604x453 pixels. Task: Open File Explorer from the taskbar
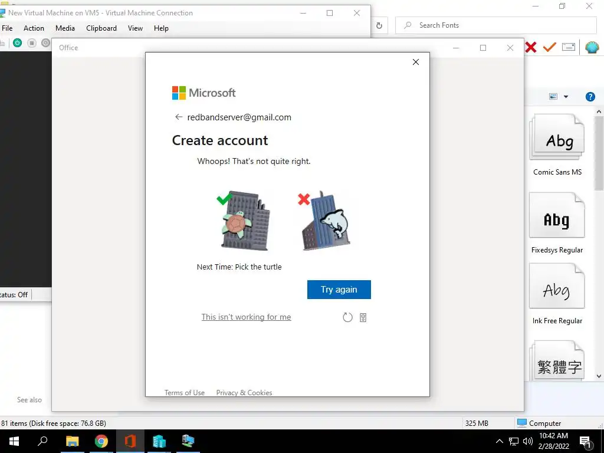72,441
